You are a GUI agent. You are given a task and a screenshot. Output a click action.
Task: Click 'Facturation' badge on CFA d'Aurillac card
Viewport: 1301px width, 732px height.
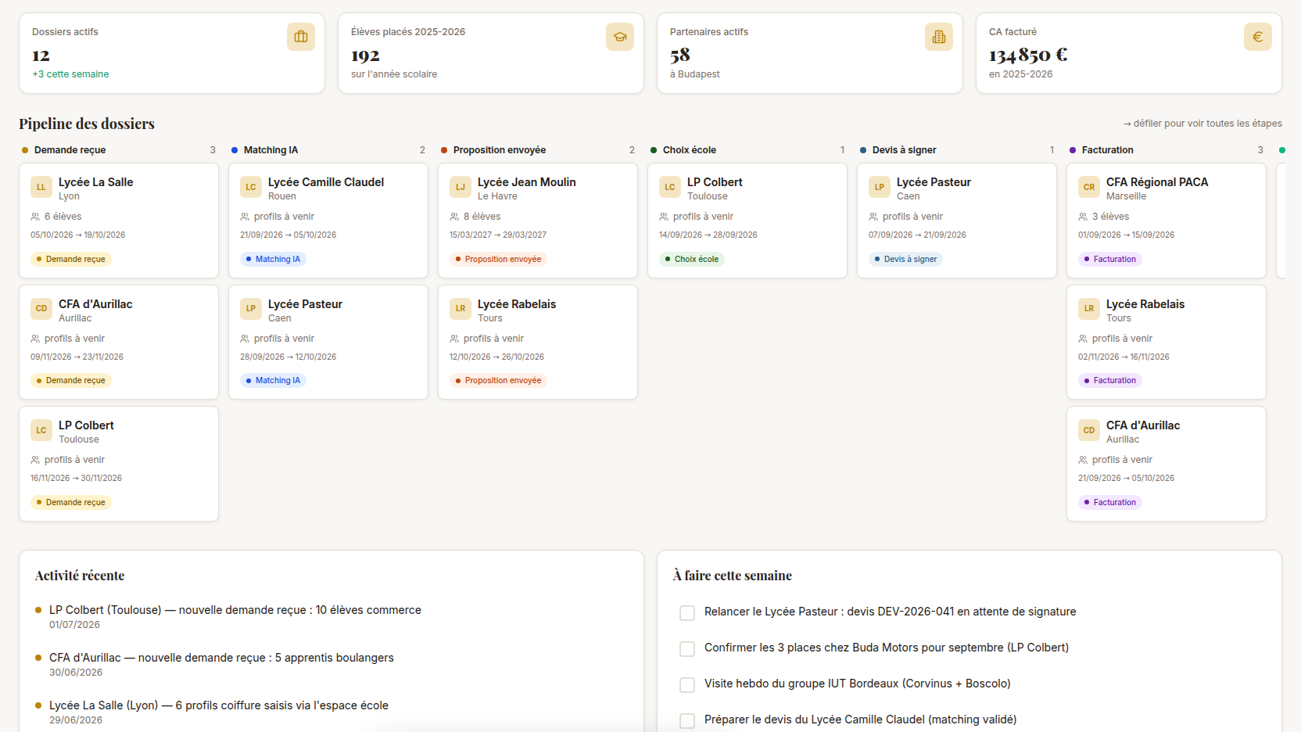coord(1110,502)
